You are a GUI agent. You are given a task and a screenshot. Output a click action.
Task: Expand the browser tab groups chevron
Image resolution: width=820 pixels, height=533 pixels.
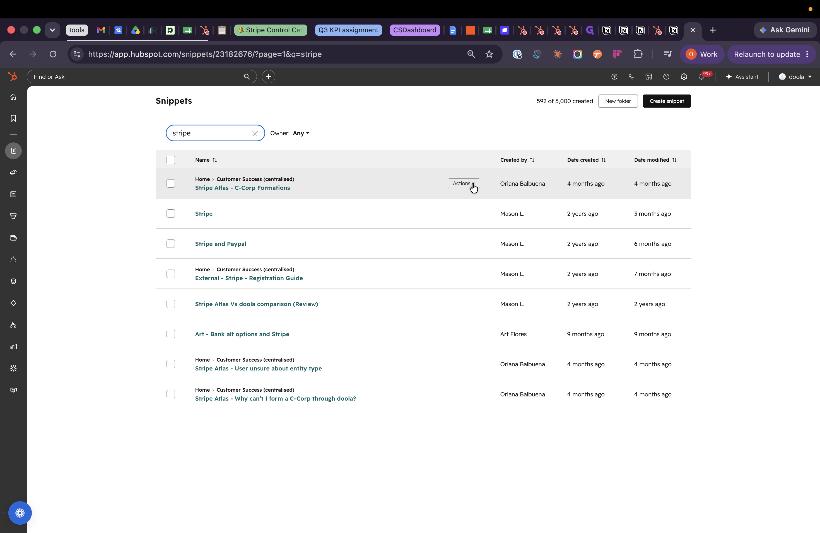[52, 30]
